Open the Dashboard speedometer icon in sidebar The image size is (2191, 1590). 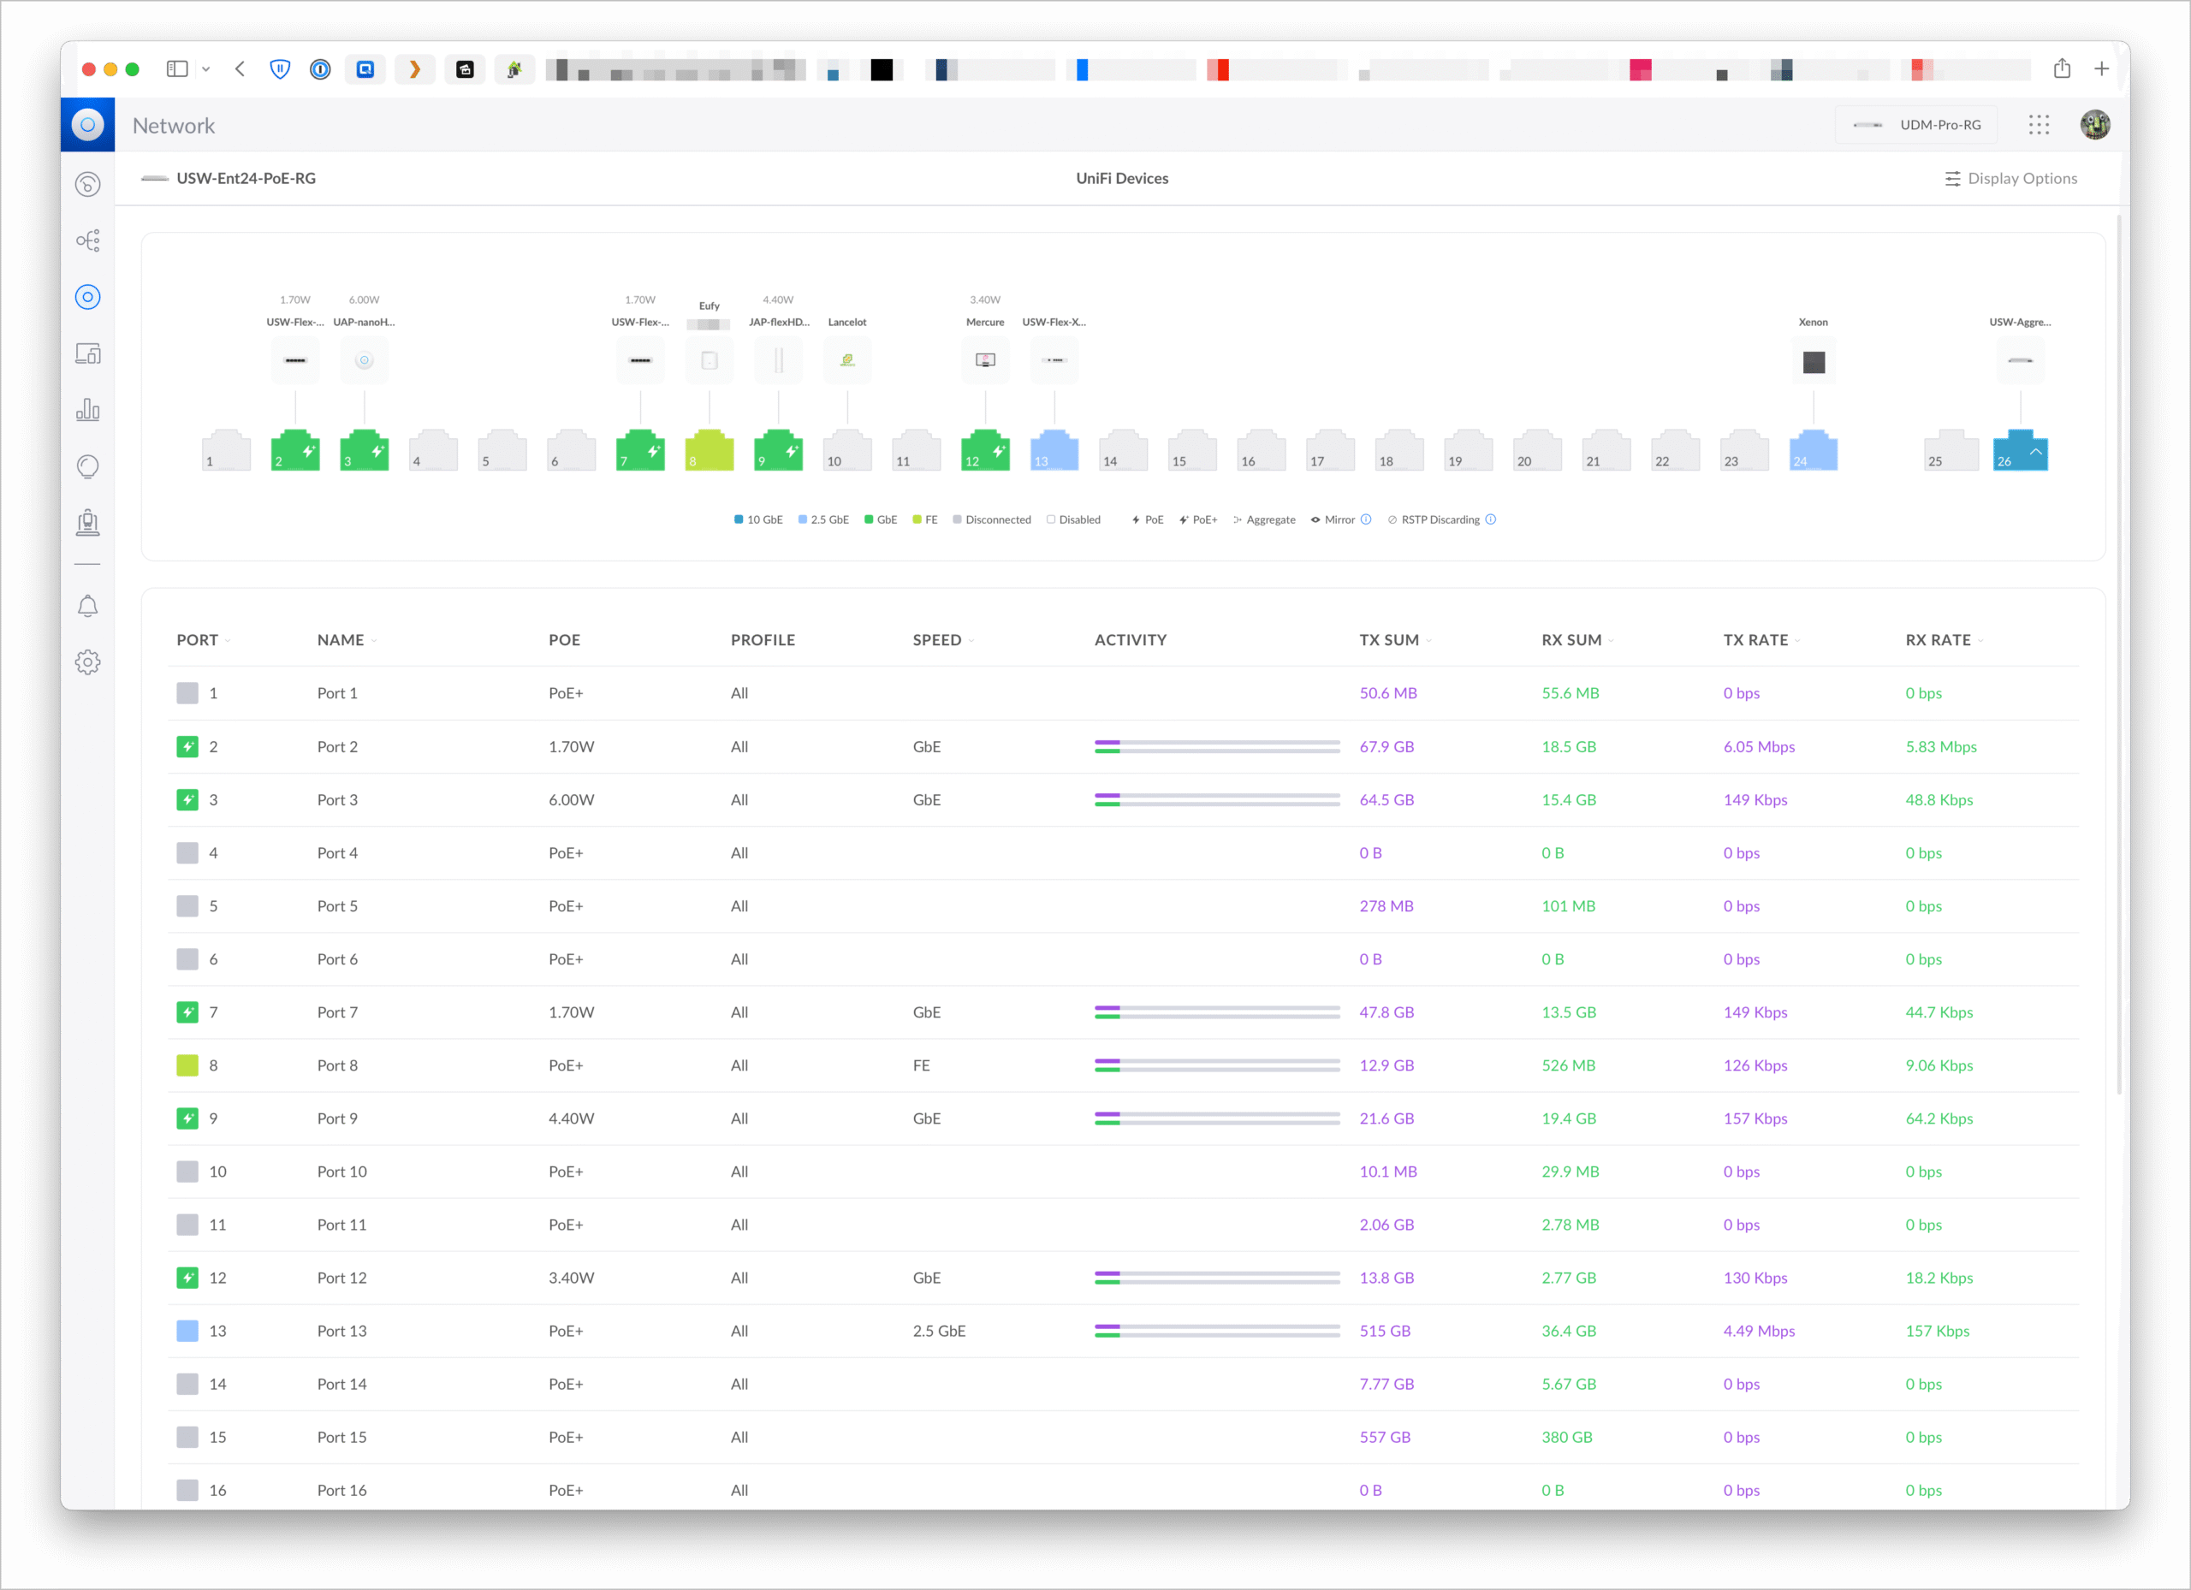click(88, 185)
